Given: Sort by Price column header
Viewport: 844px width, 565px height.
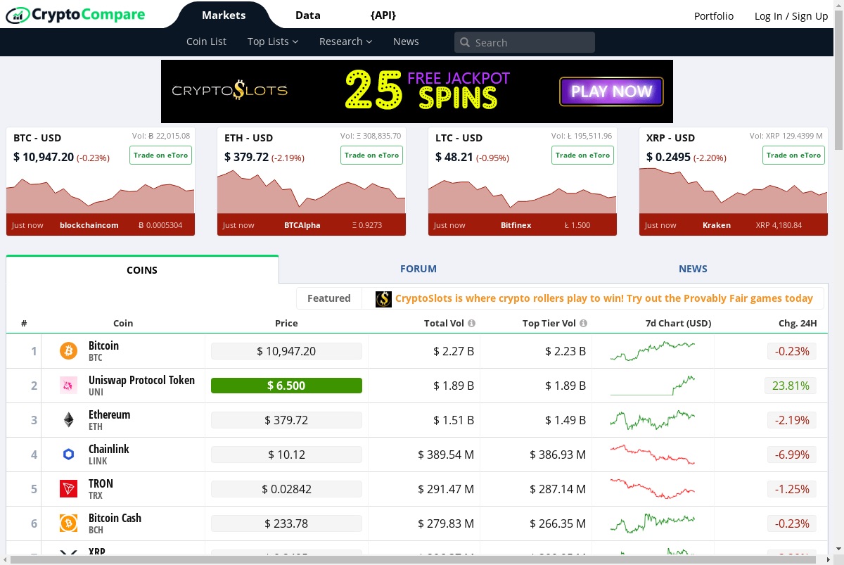Looking at the screenshot, I should point(286,323).
